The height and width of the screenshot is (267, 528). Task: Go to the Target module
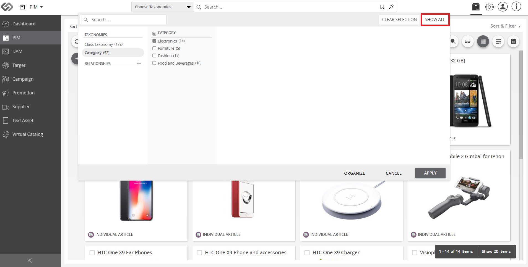coord(30,65)
